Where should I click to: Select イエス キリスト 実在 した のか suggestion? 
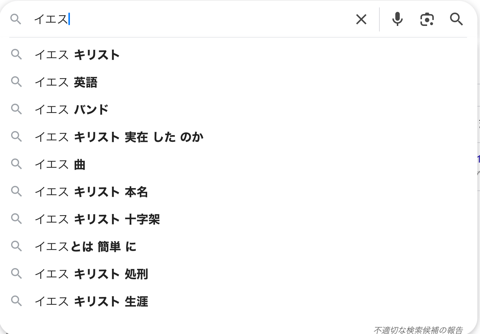pos(119,137)
